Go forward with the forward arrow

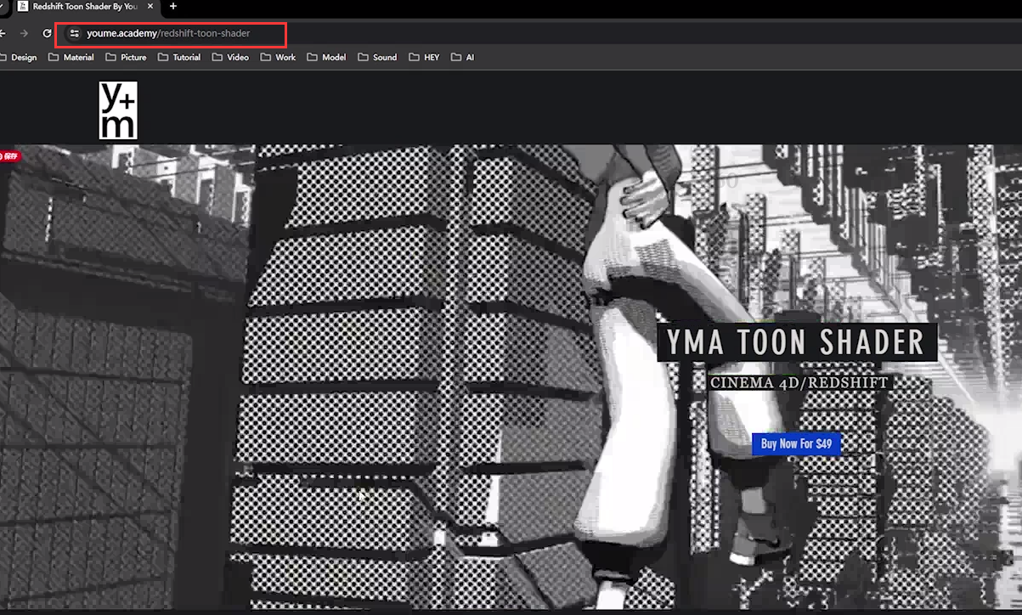pyautogui.click(x=24, y=33)
